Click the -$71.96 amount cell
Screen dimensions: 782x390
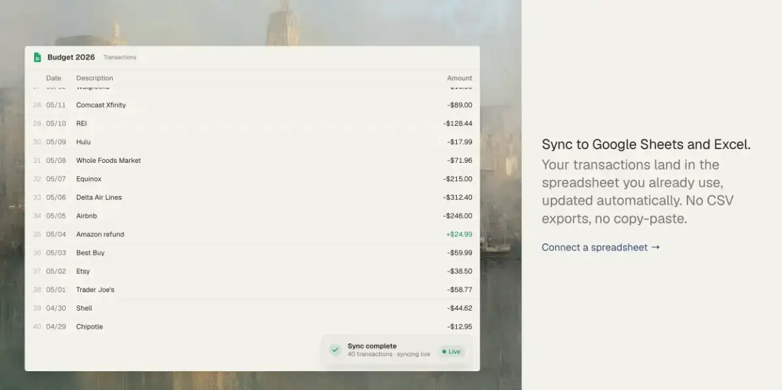tap(459, 160)
